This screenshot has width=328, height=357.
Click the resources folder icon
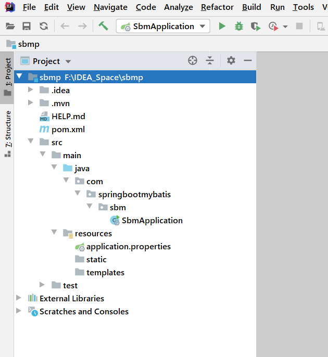point(68,234)
